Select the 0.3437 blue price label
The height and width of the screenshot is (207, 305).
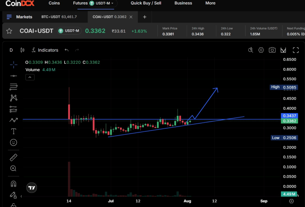point(290,116)
